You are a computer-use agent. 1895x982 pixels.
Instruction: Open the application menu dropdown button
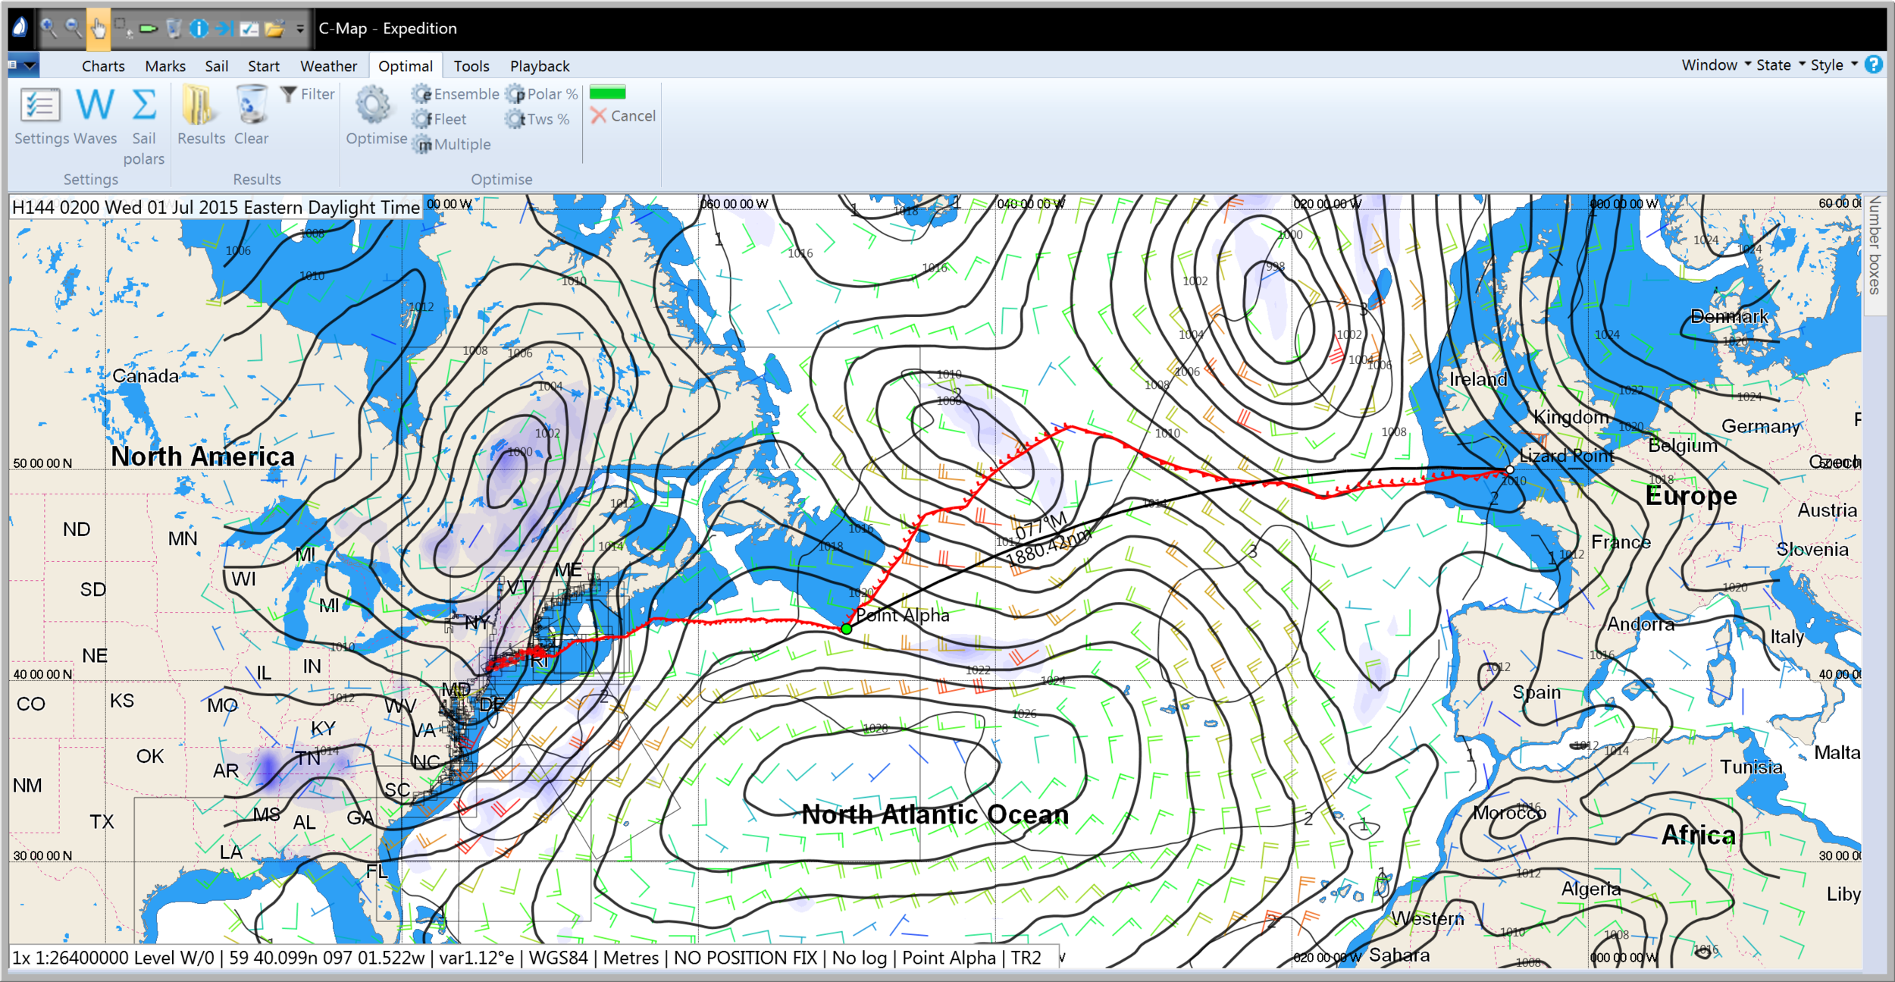(23, 65)
